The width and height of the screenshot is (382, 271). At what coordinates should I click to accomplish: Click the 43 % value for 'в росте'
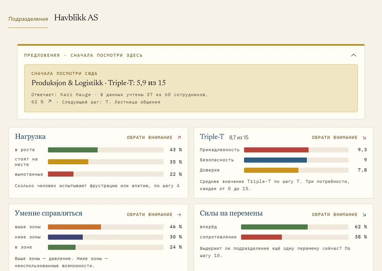click(176, 150)
